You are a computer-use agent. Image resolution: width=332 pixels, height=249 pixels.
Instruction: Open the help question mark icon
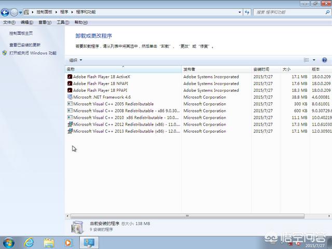[324, 60]
